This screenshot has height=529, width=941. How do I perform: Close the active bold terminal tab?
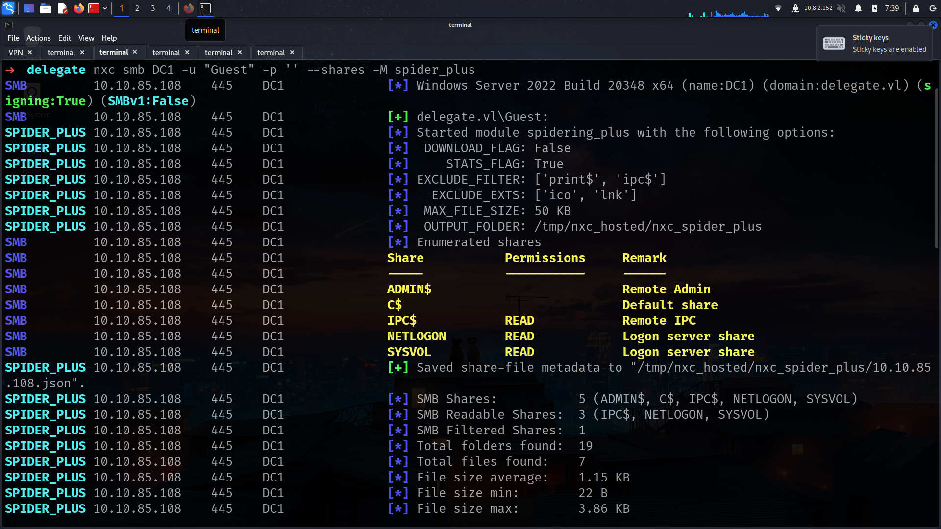click(x=135, y=52)
